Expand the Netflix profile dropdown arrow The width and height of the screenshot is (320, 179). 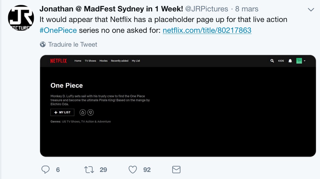(304, 61)
